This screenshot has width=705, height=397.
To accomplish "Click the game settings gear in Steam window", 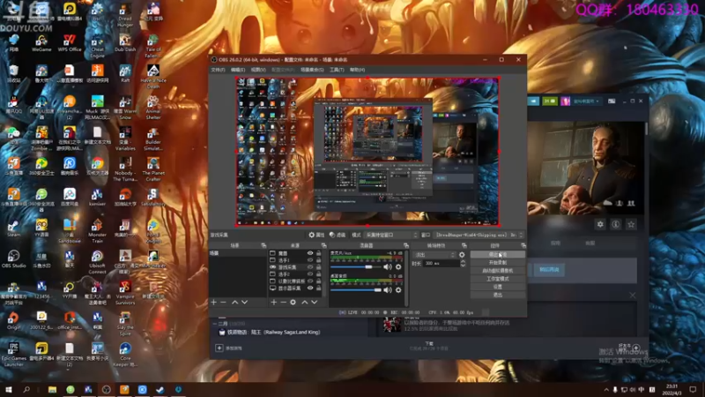I will (600, 224).
